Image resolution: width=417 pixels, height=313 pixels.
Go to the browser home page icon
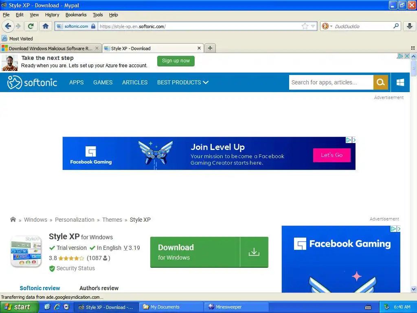(x=46, y=26)
